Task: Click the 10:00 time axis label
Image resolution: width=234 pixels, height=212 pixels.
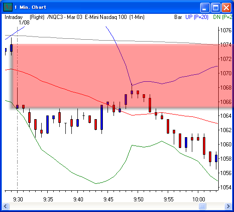Action: pos(199,200)
